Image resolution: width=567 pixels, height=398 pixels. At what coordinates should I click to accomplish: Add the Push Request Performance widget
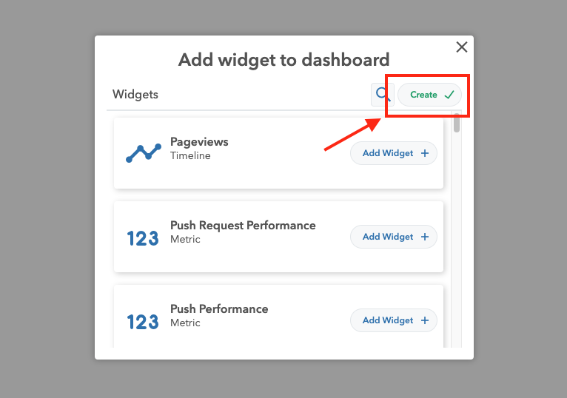point(394,237)
